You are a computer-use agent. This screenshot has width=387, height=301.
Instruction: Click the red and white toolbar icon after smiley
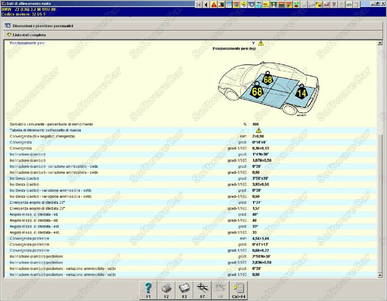tap(327, 4)
